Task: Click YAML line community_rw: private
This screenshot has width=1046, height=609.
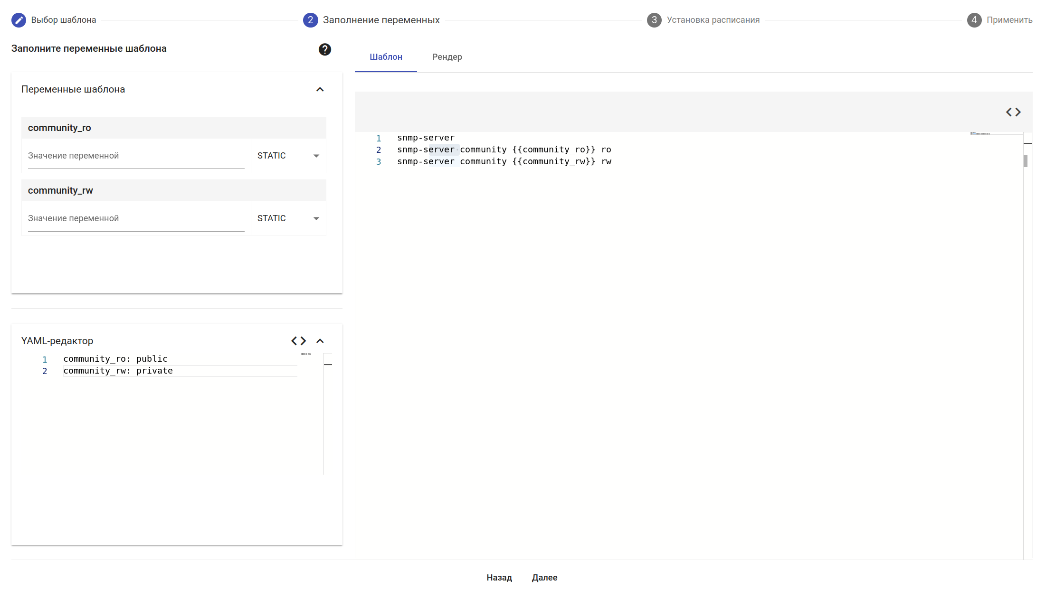Action: click(118, 371)
